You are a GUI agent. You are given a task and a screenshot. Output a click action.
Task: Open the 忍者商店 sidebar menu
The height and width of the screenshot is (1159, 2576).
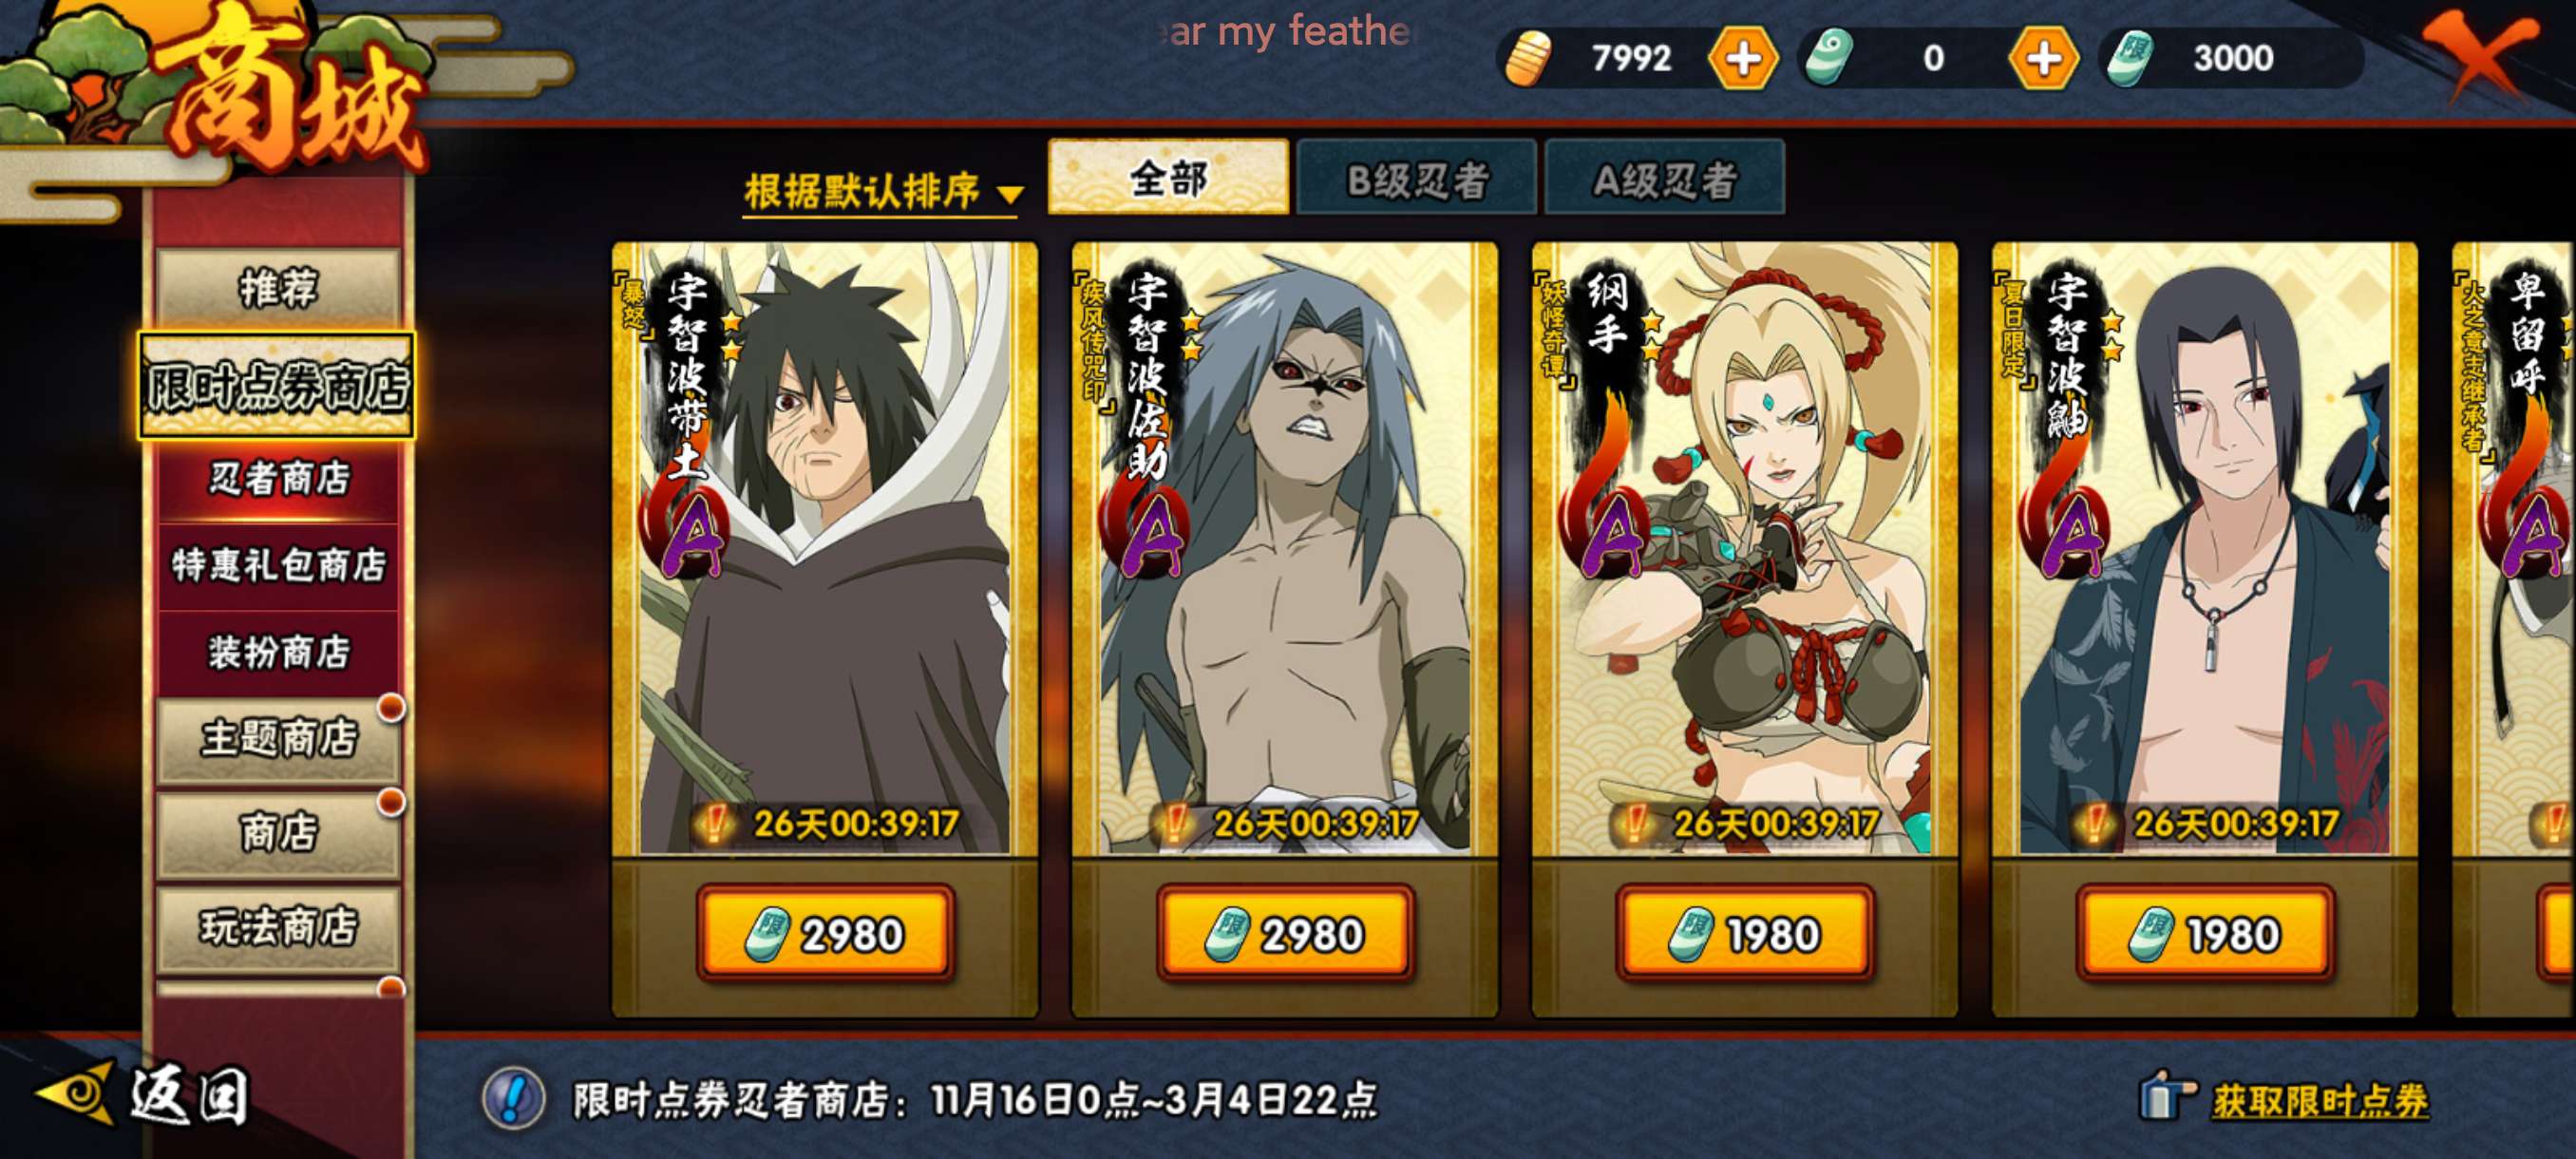tap(279, 478)
